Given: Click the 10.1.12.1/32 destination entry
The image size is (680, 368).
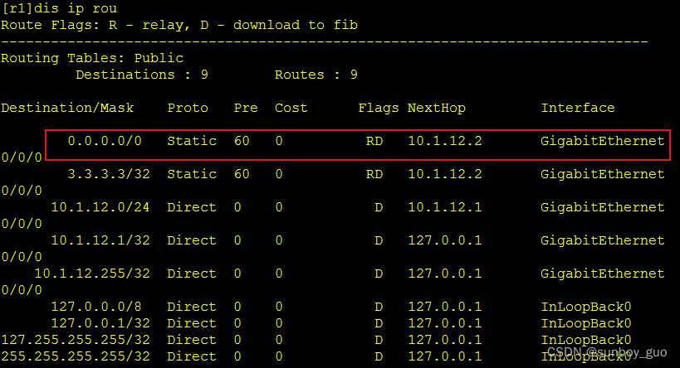Looking at the screenshot, I should pyautogui.click(x=100, y=240).
